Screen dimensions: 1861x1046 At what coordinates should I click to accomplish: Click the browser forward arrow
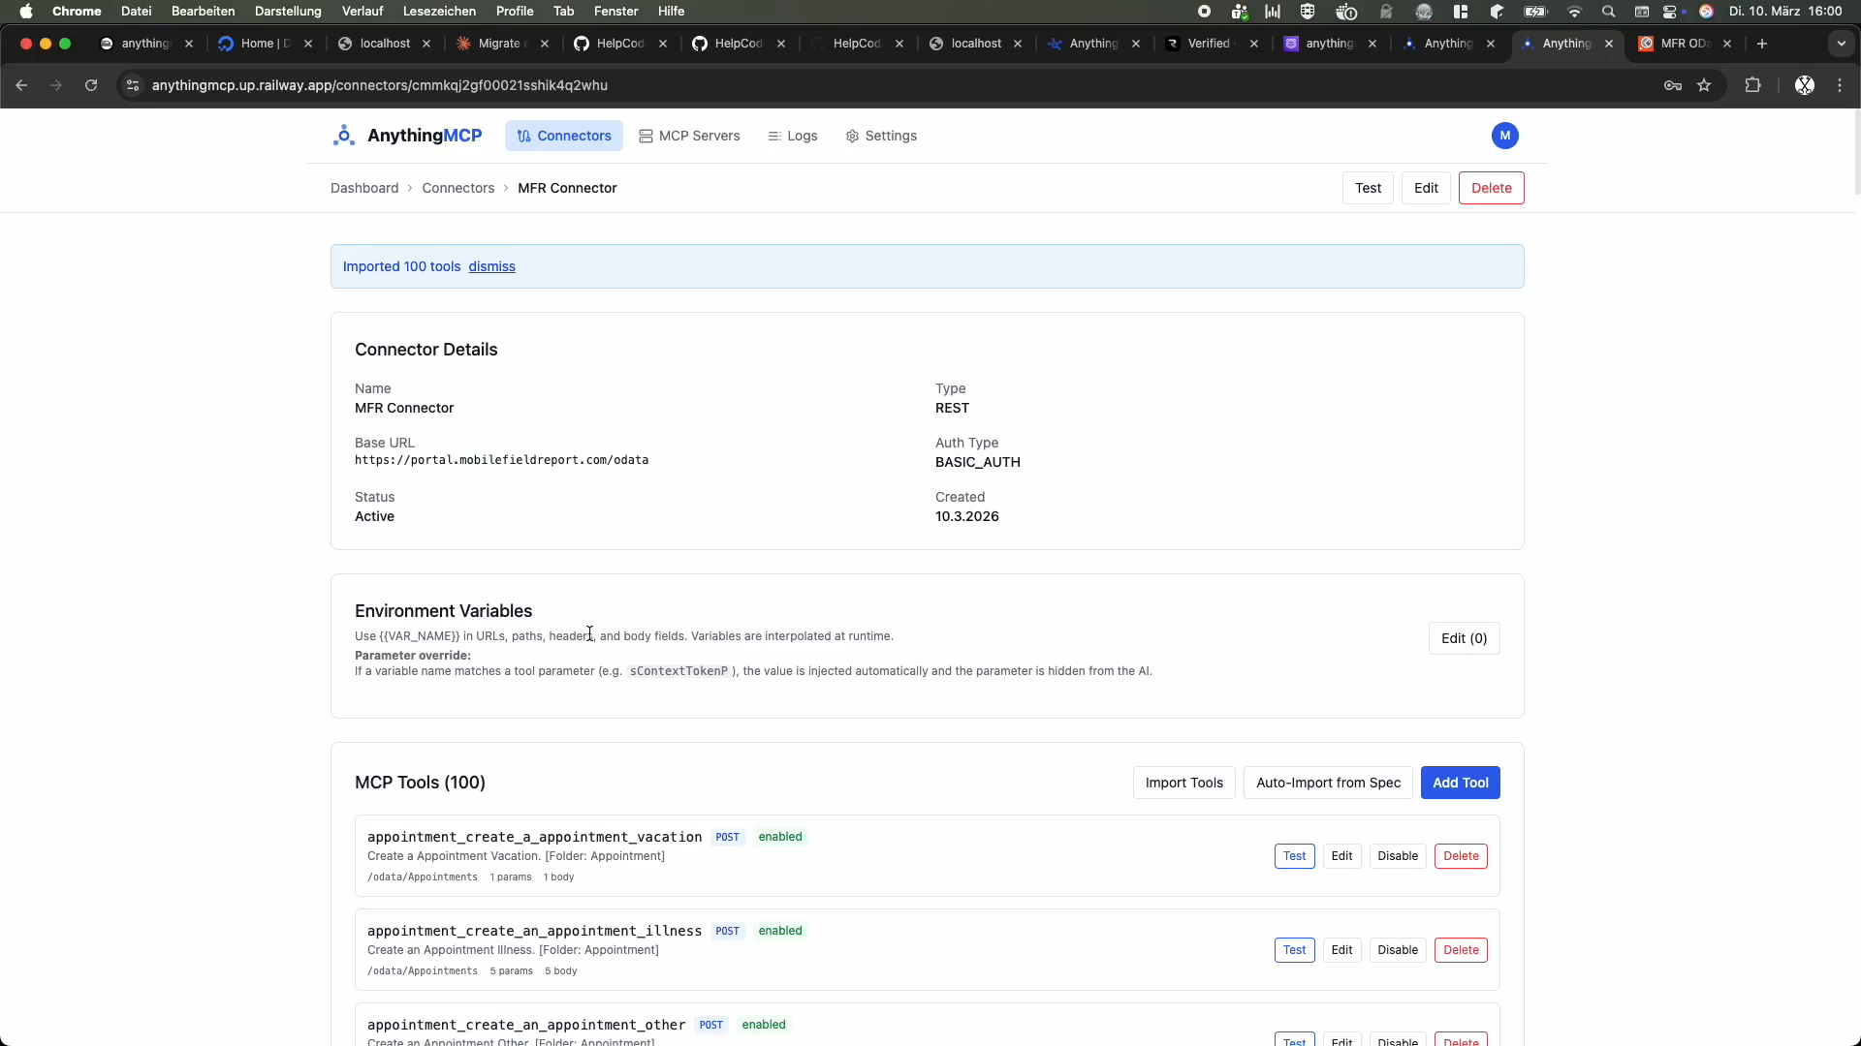point(56,85)
